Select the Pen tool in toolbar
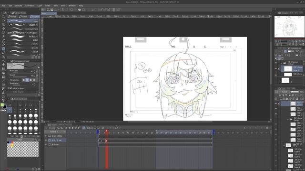The height and width of the screenshot is (171, 305). [3, 45]
